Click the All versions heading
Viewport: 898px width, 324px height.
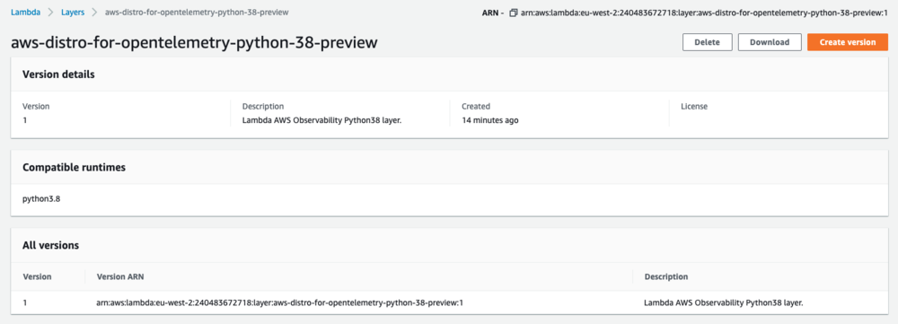click(x=50, y=246)
